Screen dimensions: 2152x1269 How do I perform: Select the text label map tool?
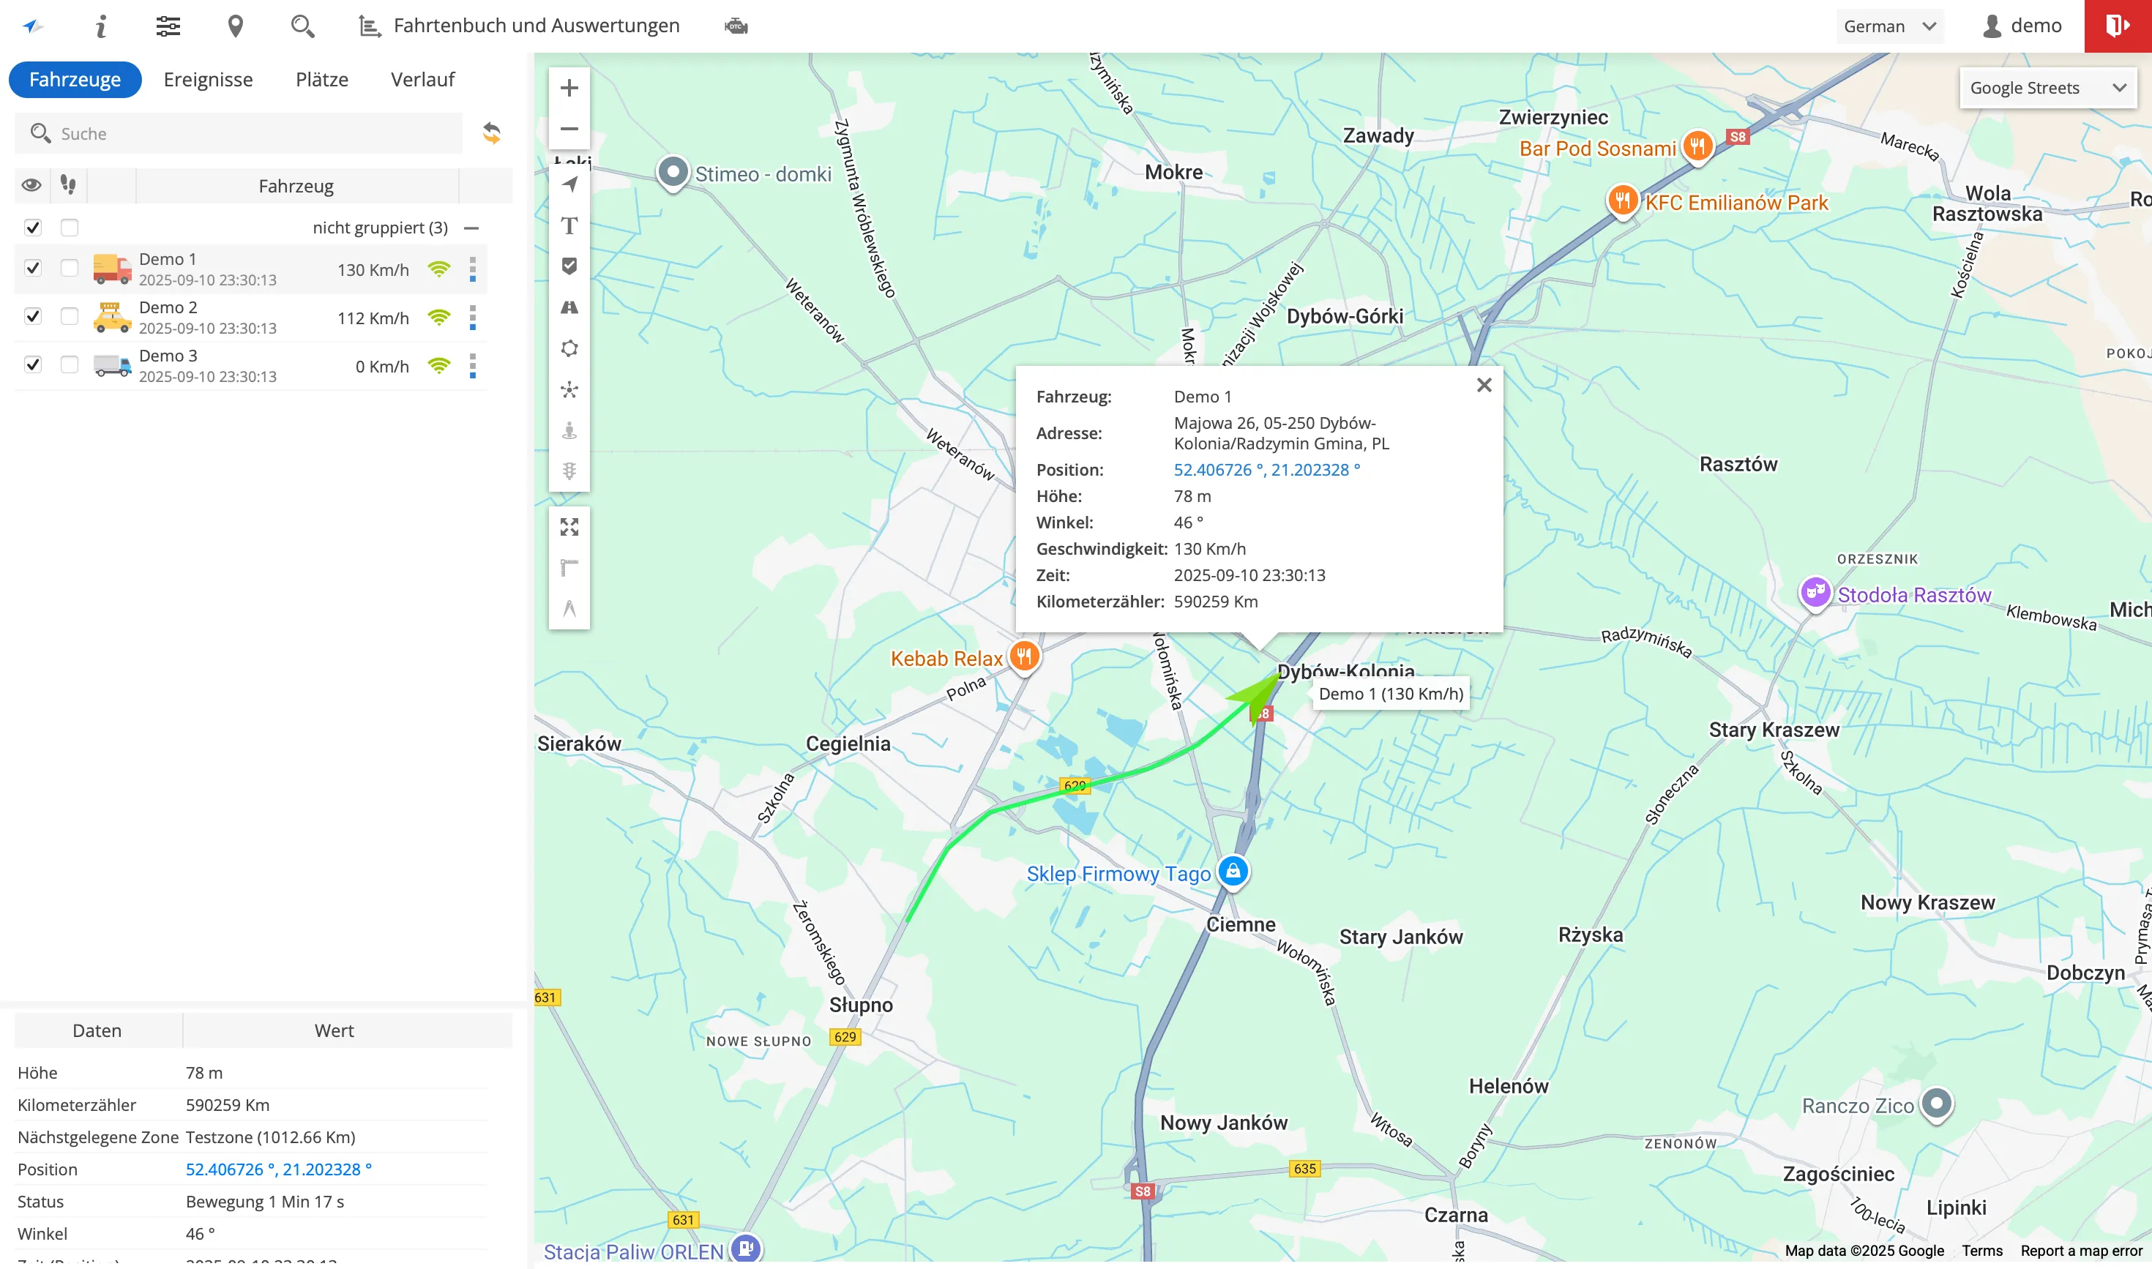[569, 225]
